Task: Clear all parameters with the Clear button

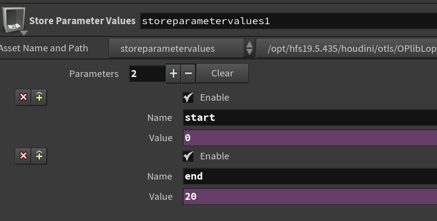Action: point(222,73)
